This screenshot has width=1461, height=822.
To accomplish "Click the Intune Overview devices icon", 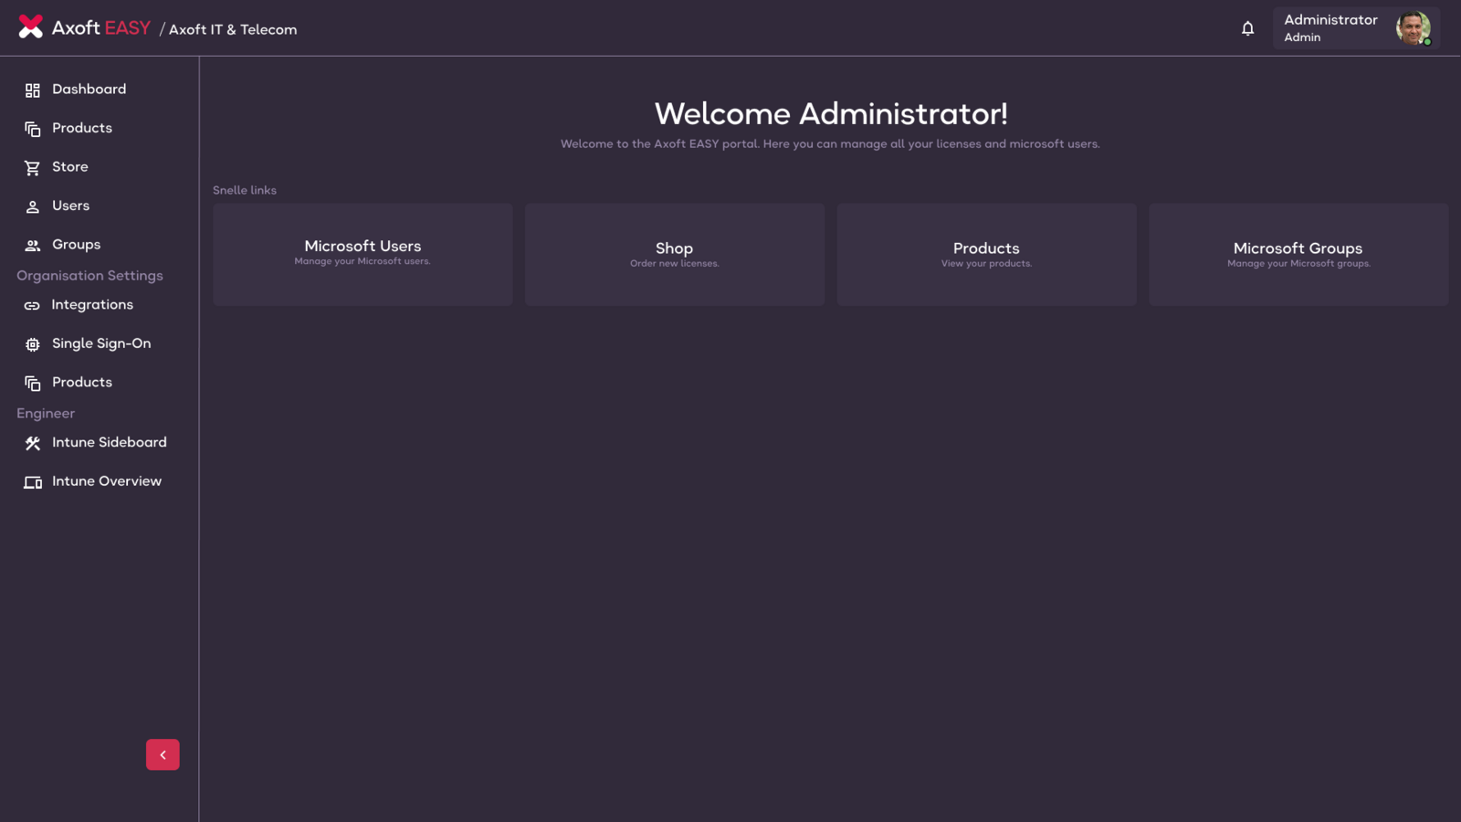I will [33, 482].
